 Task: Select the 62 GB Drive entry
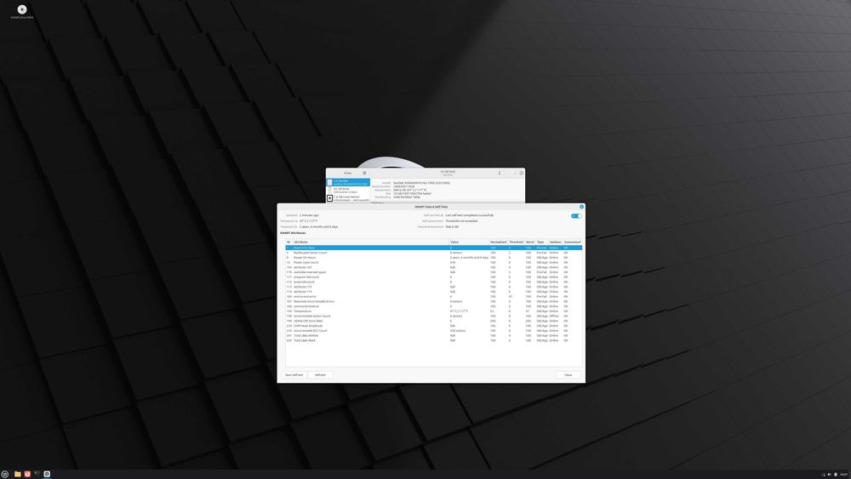(348, 191)
